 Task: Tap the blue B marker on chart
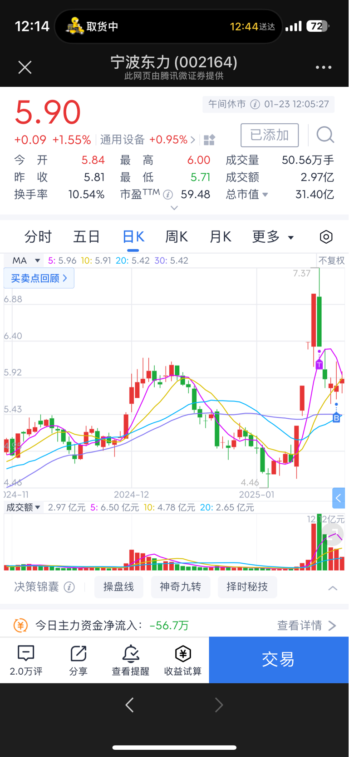(x=336, y=418)
